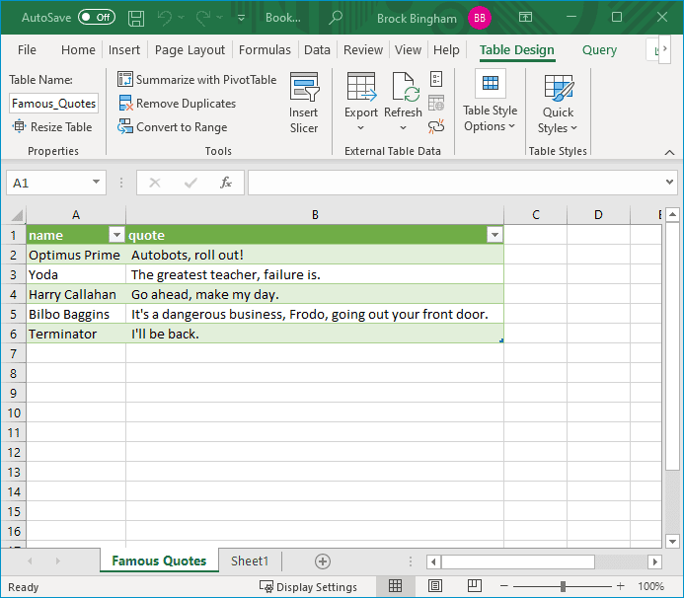Screen dimensions: 684x598
Task: Click the horizontal scrollbar right arrow
Action: 654,561
